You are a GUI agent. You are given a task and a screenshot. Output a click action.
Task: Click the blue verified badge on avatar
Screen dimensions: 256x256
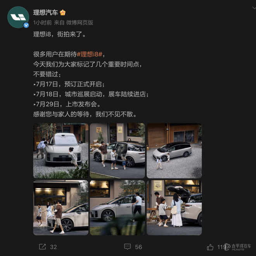point(26,25)
